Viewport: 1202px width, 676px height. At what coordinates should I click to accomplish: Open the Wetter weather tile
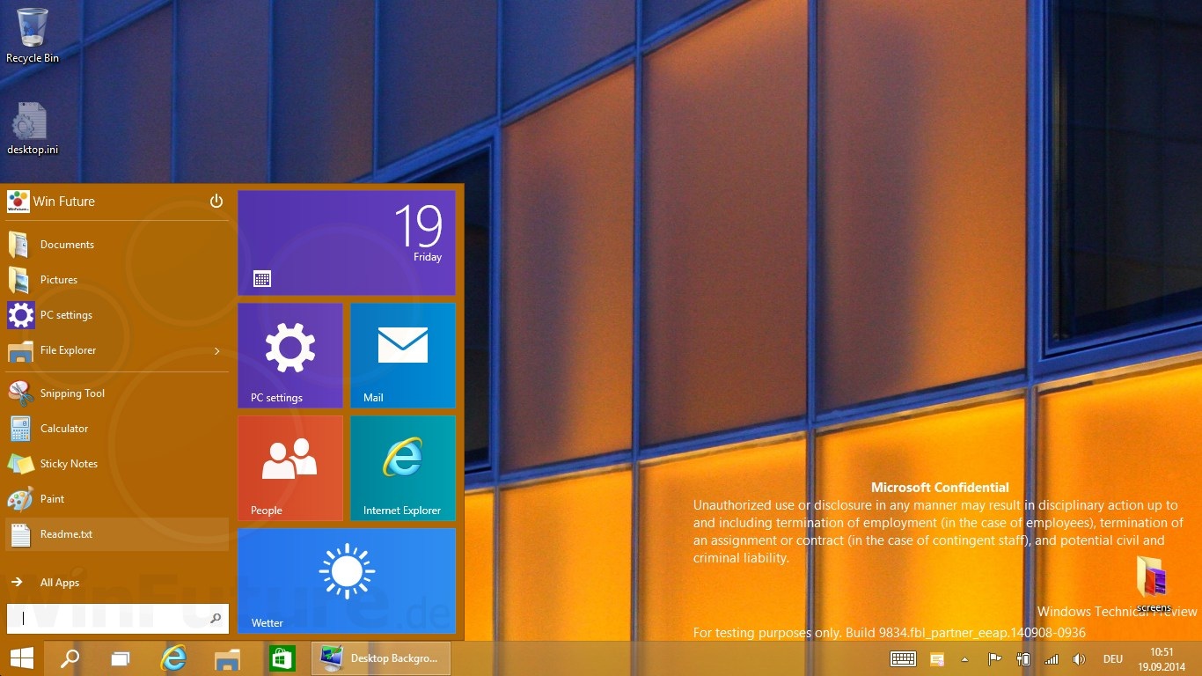(347, 581)
